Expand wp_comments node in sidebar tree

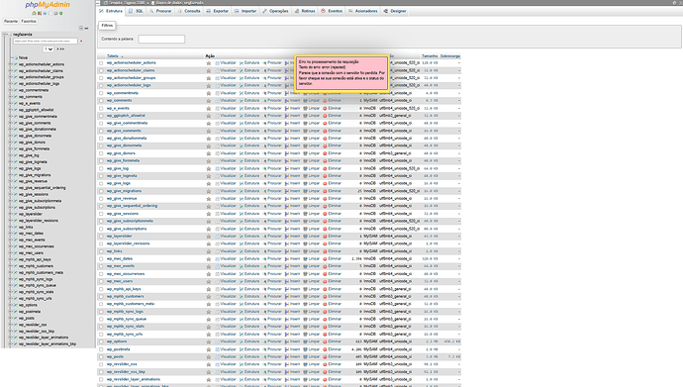point(11,97)
